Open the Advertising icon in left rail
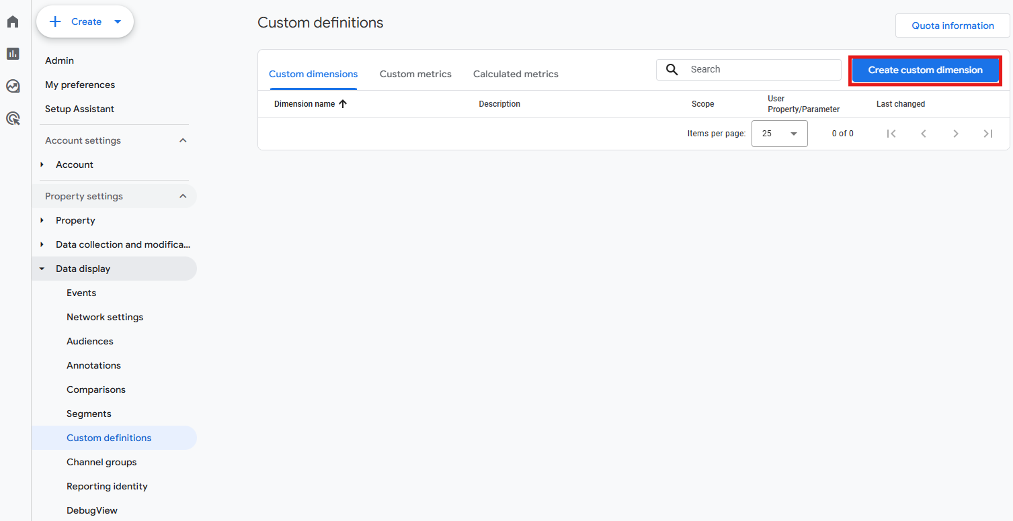This screenshot has width=1013, height=521. (x=13, y=119)
